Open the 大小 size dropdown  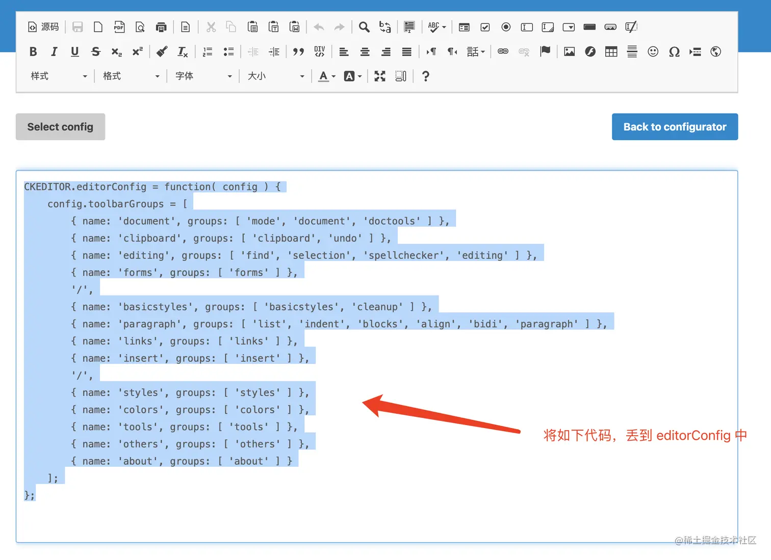(276, 76)
